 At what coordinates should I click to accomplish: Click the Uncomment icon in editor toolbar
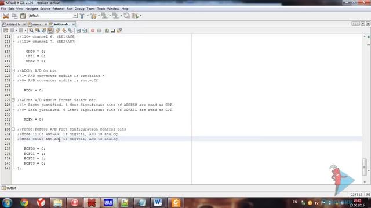click(113, 31)
